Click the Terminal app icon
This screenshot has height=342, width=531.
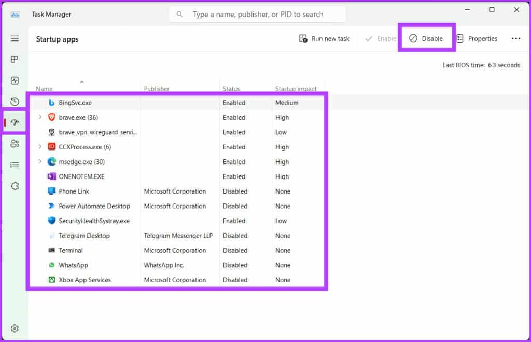click(x=51, y=250)
